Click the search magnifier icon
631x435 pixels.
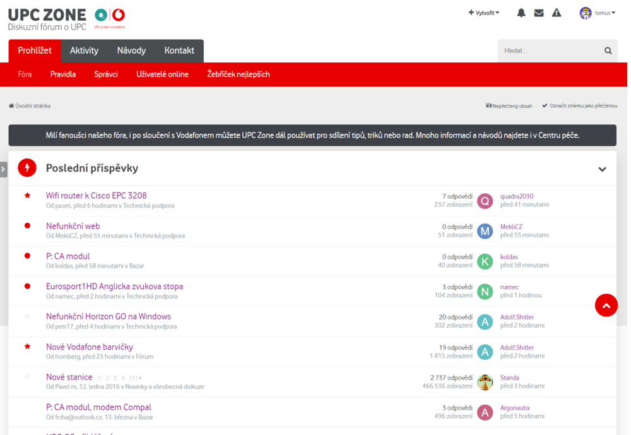point(608,51)
